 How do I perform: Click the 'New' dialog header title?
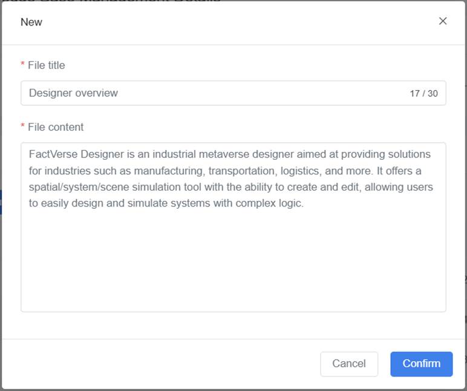pos(31,22)
